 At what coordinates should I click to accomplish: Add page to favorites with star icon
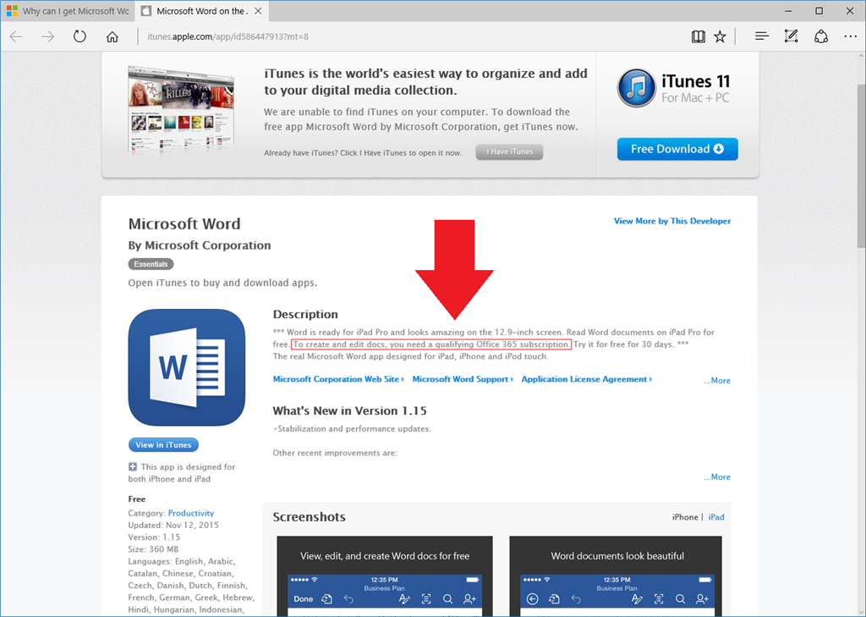720,37
